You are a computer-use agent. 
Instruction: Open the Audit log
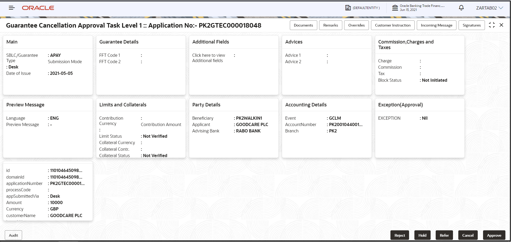click(13, 235)
